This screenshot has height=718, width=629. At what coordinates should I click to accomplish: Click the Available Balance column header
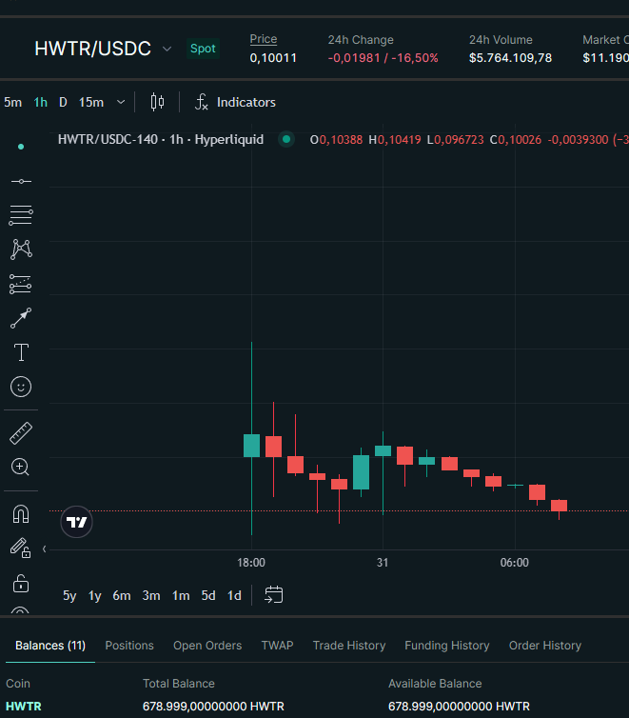(x=435, y=683)
